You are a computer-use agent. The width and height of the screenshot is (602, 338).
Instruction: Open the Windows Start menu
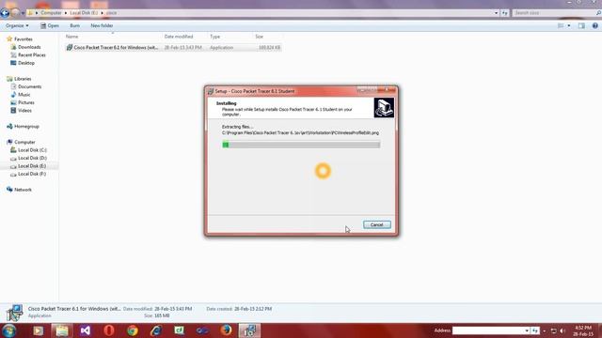pos(8,330)
